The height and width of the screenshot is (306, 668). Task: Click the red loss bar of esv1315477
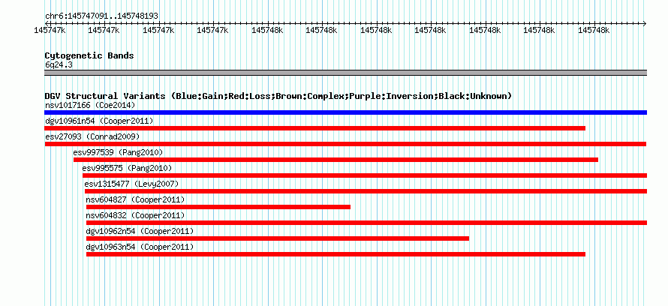[366, 191]
